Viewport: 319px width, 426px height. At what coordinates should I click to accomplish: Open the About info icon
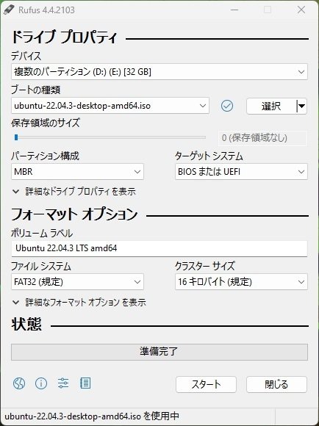pos(41,383)
